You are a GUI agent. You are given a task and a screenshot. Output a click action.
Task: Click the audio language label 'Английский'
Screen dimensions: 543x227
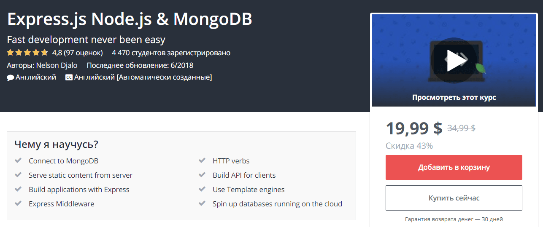[36, 77]
